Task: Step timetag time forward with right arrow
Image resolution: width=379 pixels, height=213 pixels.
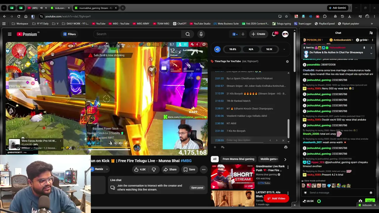Action: [x=277, y=140]
